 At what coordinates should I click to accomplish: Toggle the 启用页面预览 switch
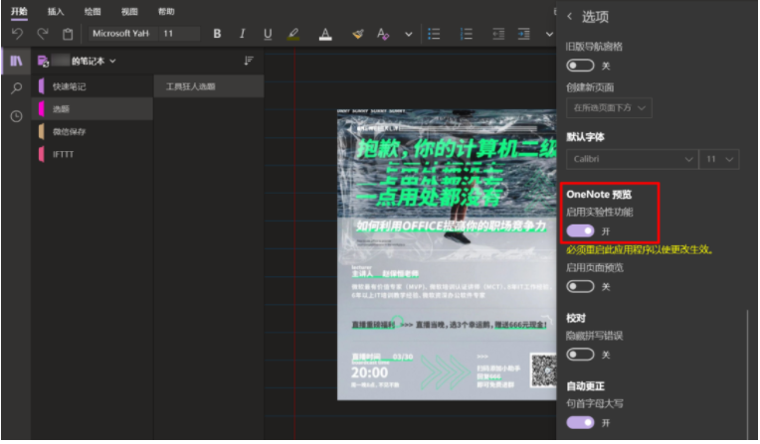580,287
